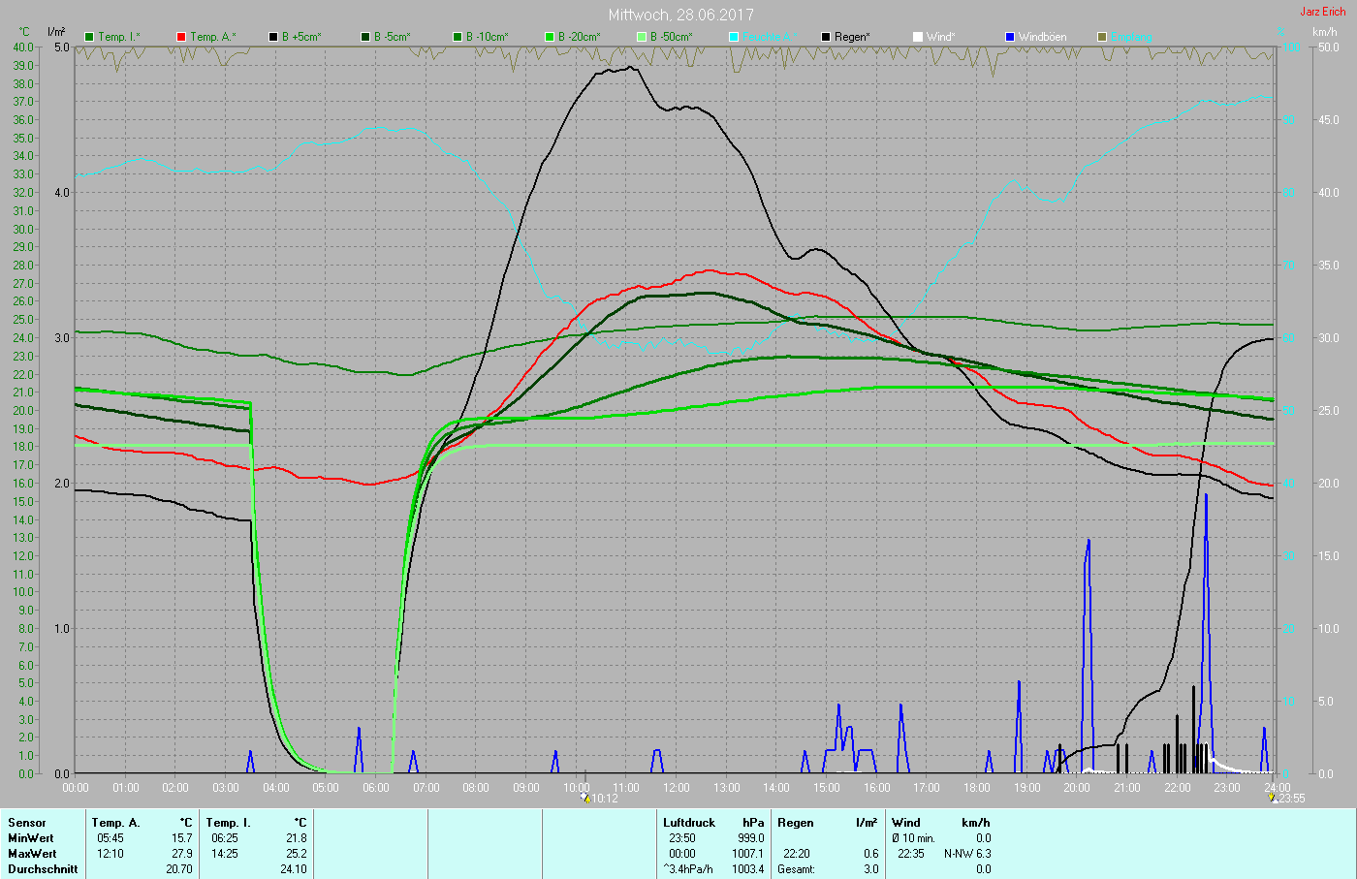Click the blue Windböen legend square

pos(1010,37)
